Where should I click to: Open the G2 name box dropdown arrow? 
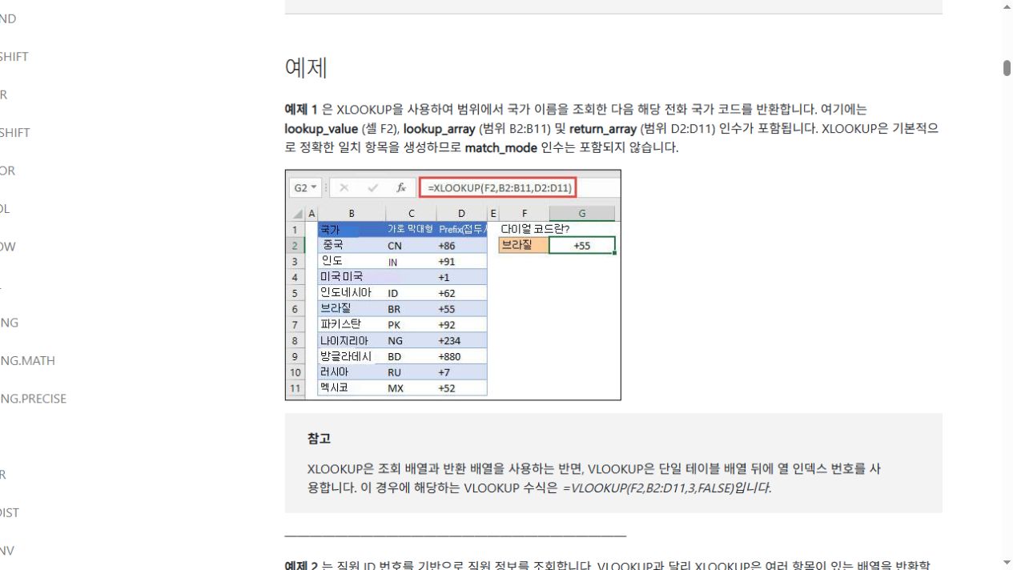click(x=314, y=187)
